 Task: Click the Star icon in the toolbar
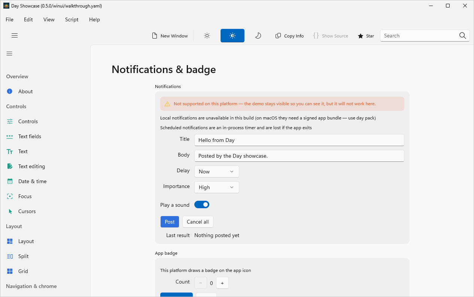coord(361,36)
